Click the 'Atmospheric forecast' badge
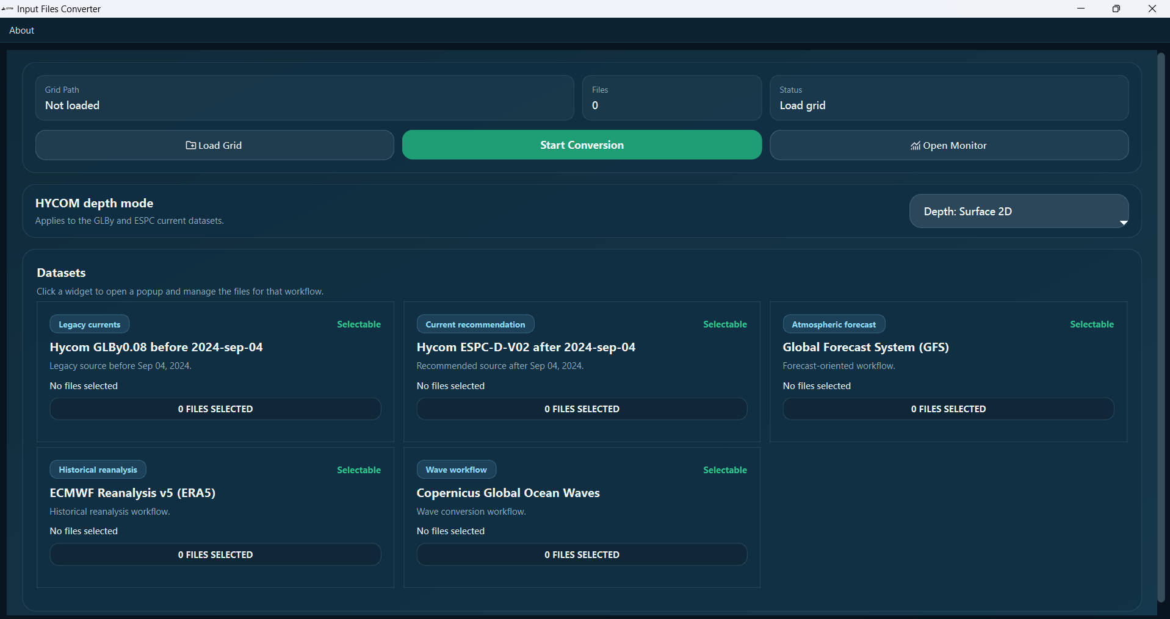 click(x=834, y=324)
